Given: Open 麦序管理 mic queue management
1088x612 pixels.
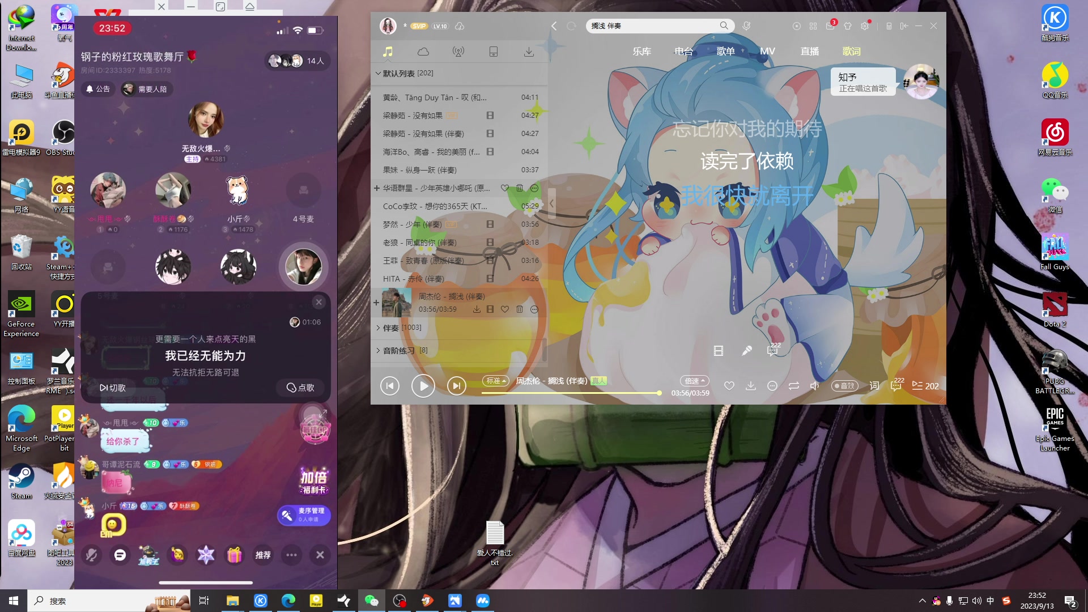Looking at the screenshot, I should click(304, 515).
